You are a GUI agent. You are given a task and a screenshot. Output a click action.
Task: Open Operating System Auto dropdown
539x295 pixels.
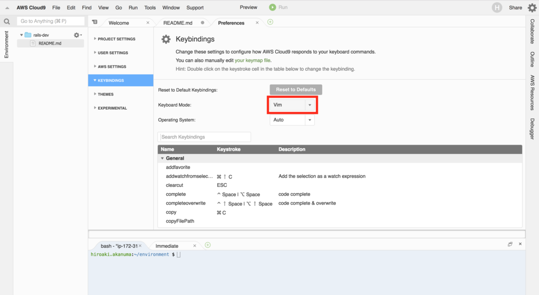tap(292, 120)
